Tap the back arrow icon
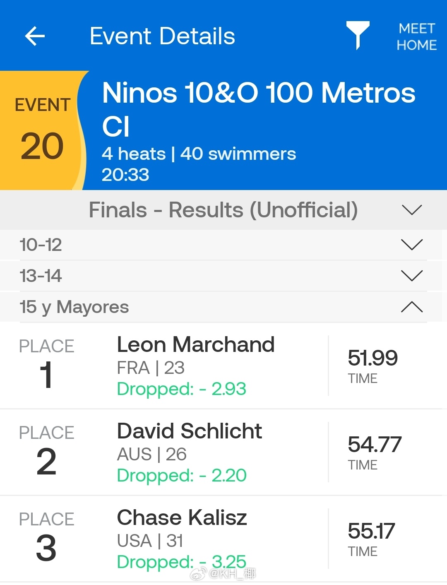This screenshot has height=585, width=447. [x=35, y=36]
